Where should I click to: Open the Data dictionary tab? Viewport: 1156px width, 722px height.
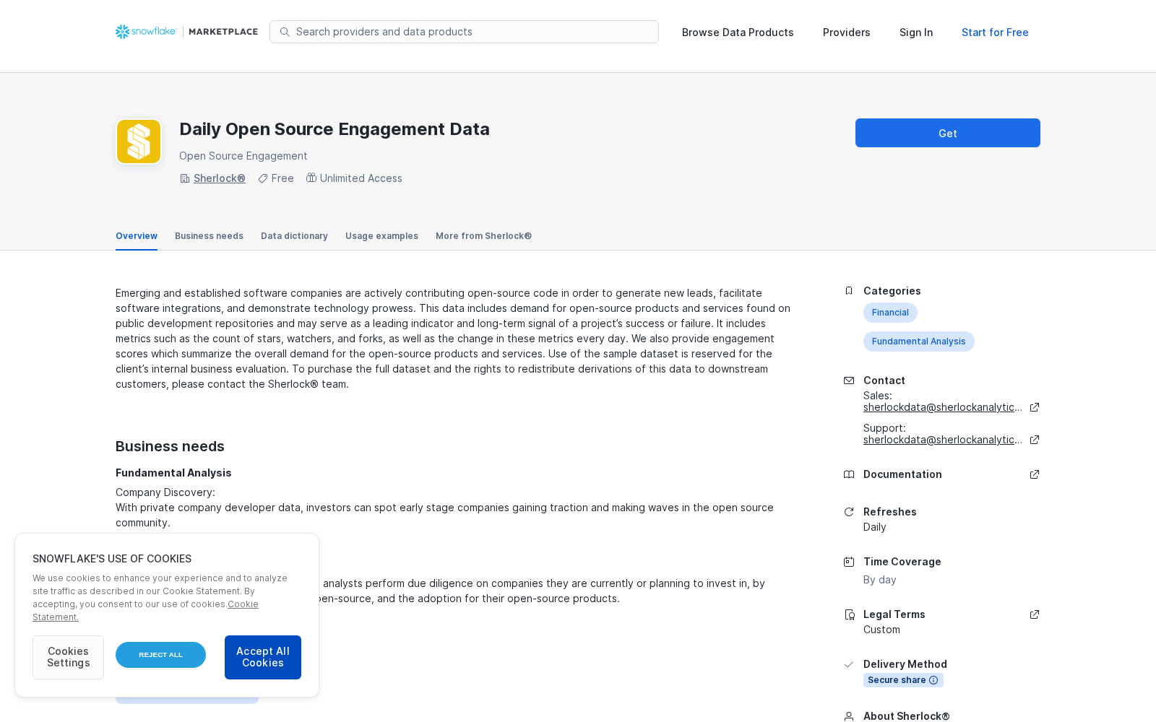tap(294, 236)
